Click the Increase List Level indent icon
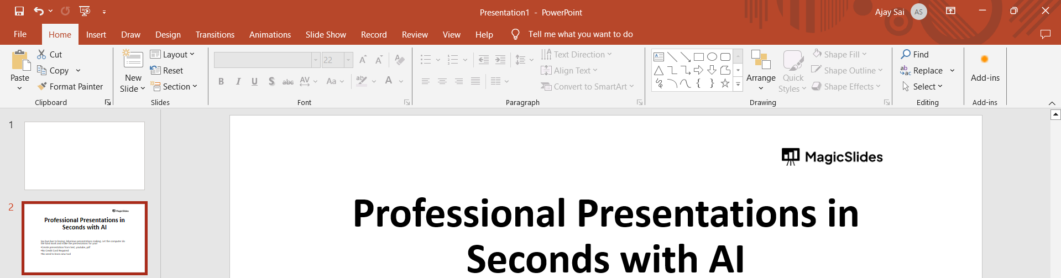Image resolution: width=1061 pixels, height=278 pixels. (500, 60)
